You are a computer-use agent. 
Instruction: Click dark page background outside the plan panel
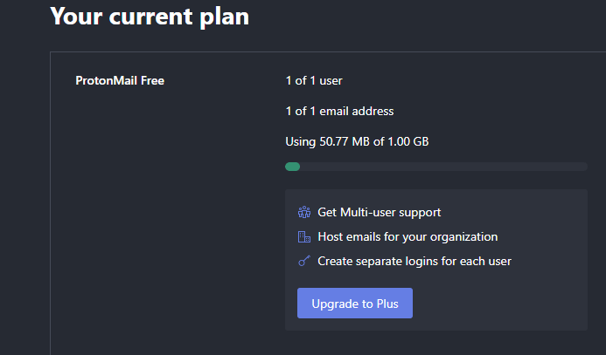[x=24, y=193]
